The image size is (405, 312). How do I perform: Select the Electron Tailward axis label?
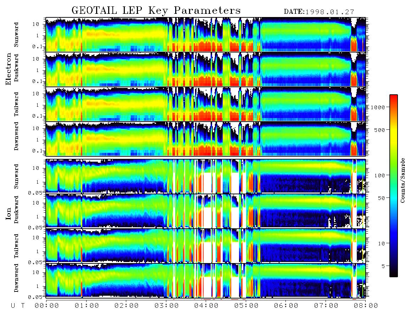point(16,104)
